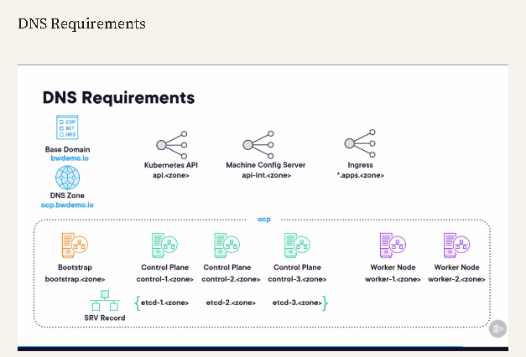
Task: Click the Bootstrap label
Action: click(x=75, y=267)
